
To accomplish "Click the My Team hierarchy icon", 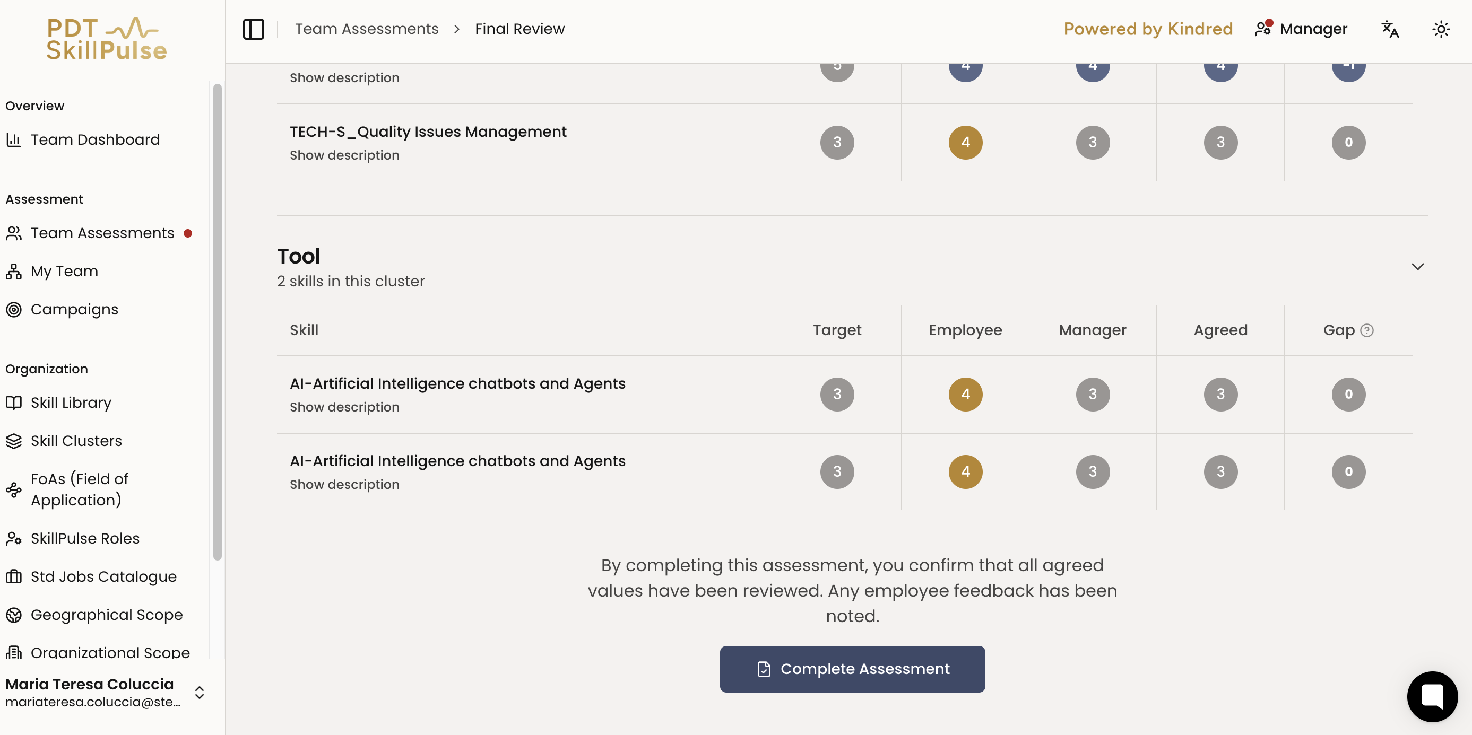I will pos(14,272).
